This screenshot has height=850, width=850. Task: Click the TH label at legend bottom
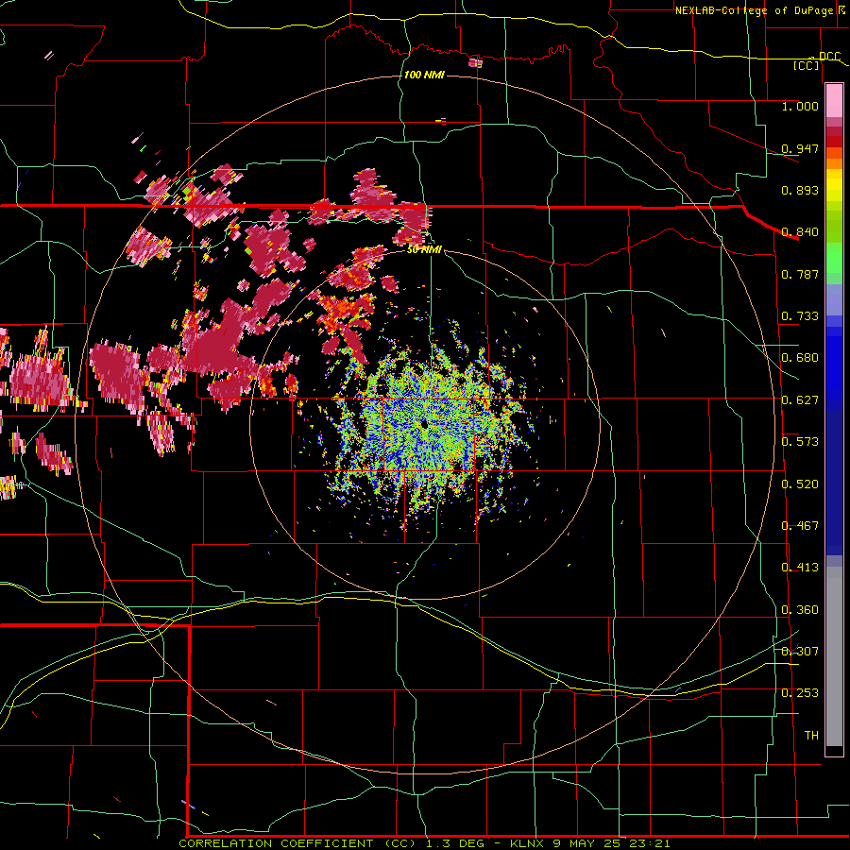tap(811, 736)
